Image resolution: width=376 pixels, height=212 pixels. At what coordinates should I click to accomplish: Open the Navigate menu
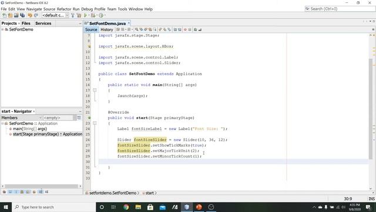pos(34,9)
